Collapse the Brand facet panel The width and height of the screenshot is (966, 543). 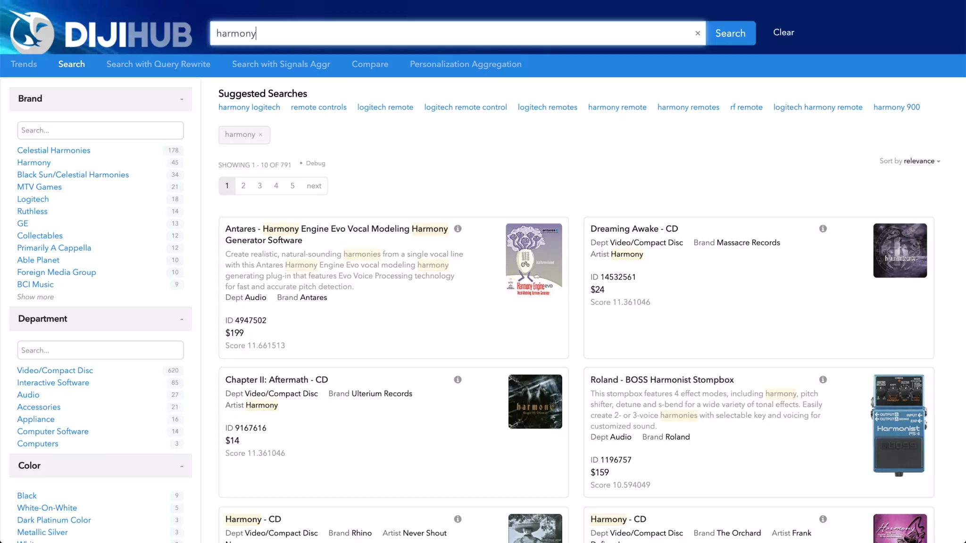click(182, 99)
